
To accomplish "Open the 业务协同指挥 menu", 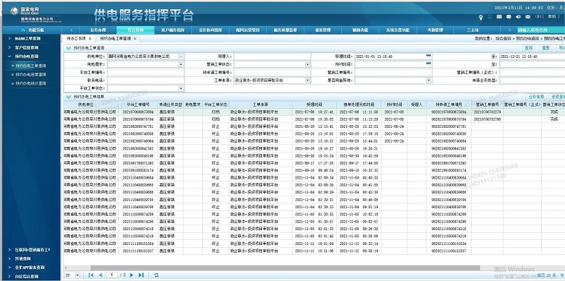I will pyautogui.click(x=210, y=30).
